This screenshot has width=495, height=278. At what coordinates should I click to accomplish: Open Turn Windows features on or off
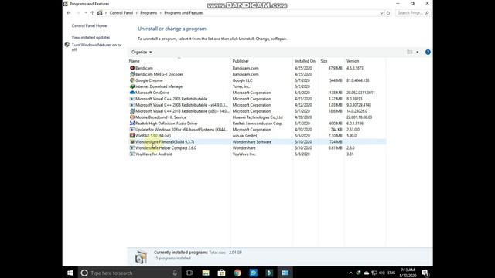(x=97, y=47)
